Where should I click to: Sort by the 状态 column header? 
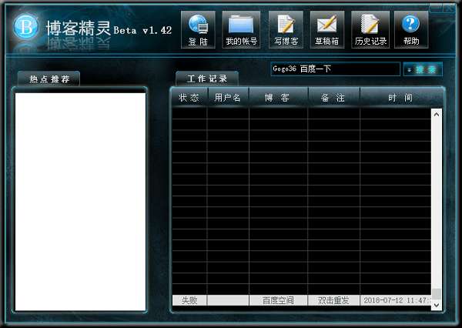pyautogui.click(x=189, y=98)
